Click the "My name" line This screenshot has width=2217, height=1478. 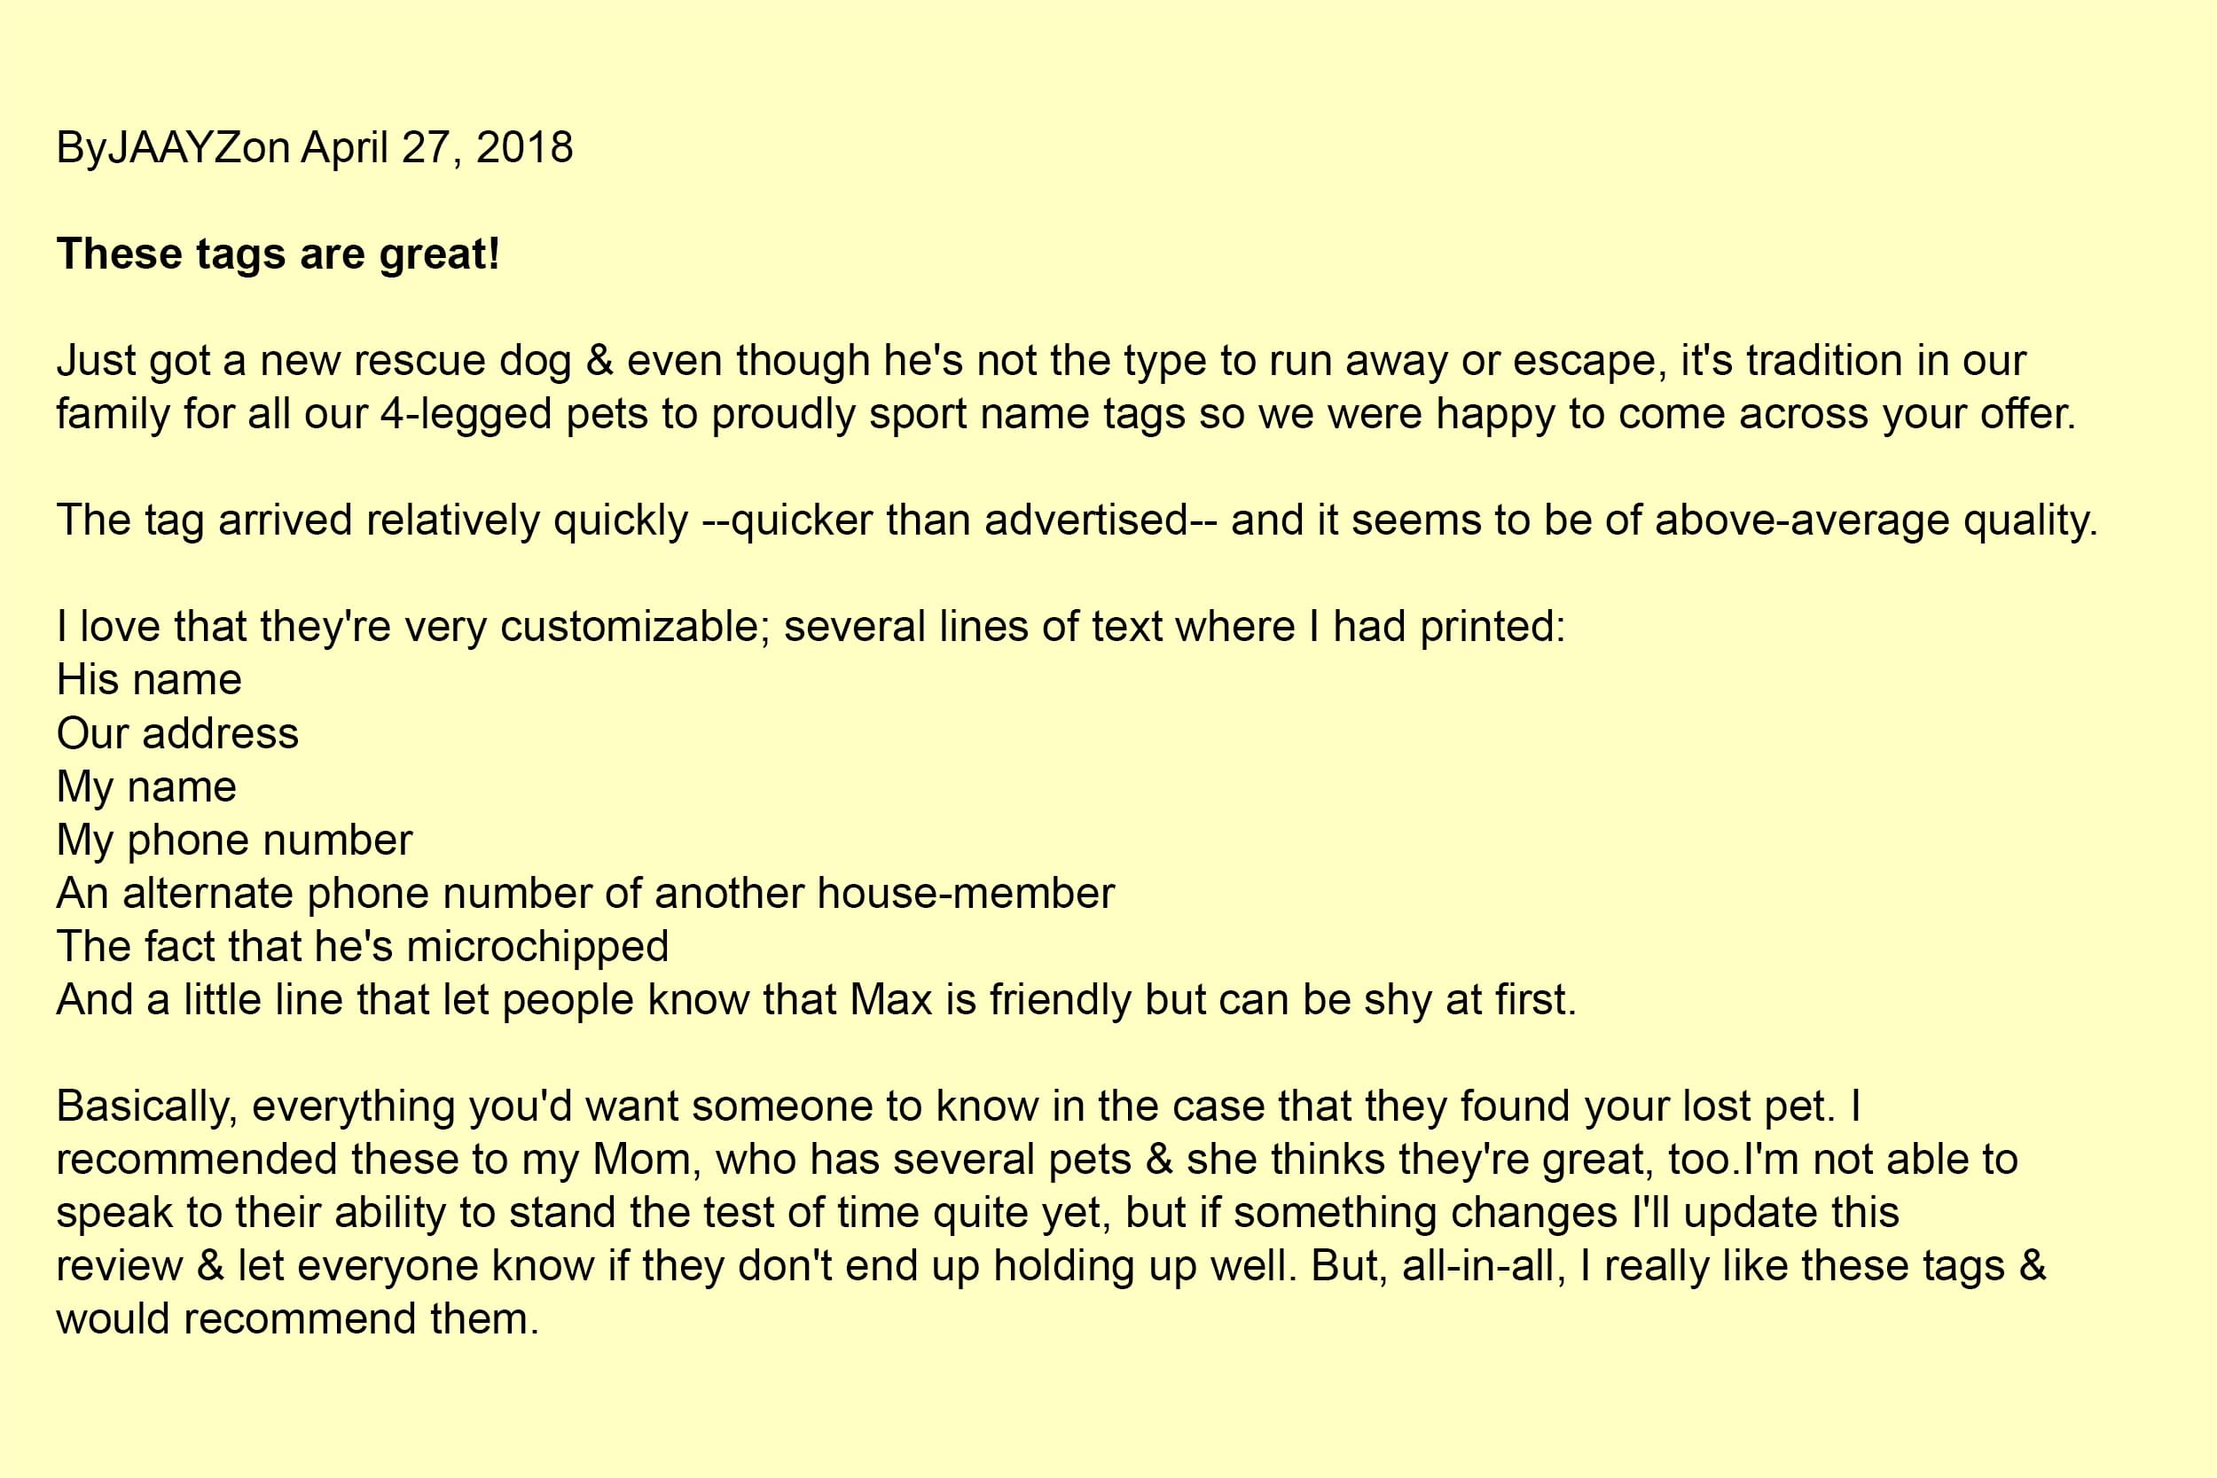pos(146,787)
